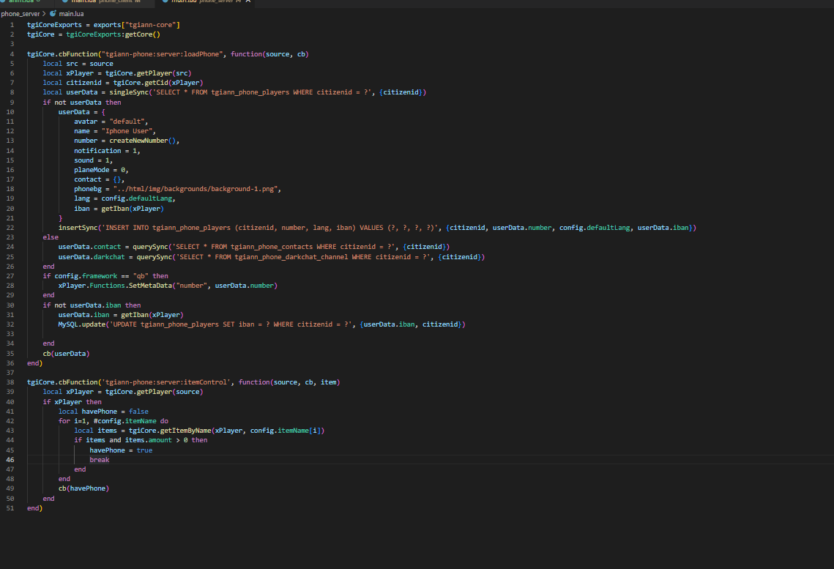Place cursor on exports["tgiann-core"] text
834x569 pixels.
(137, 25)
